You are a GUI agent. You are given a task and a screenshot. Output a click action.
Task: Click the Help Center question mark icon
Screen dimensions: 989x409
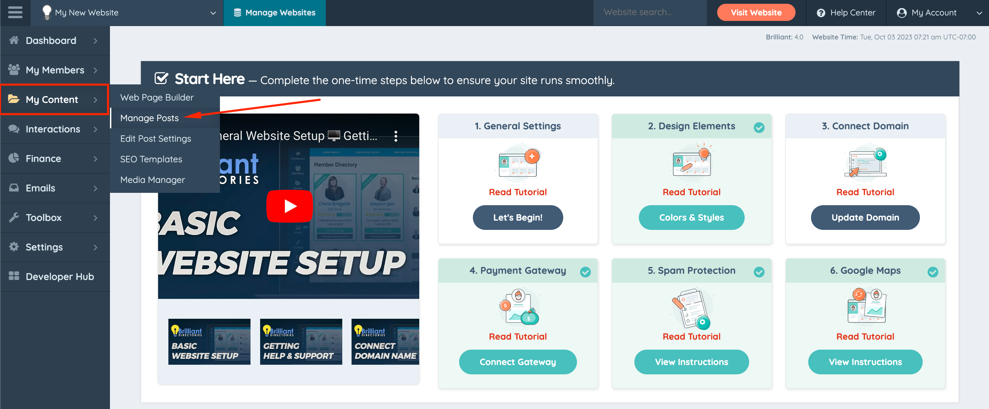[x=821, y=13]
